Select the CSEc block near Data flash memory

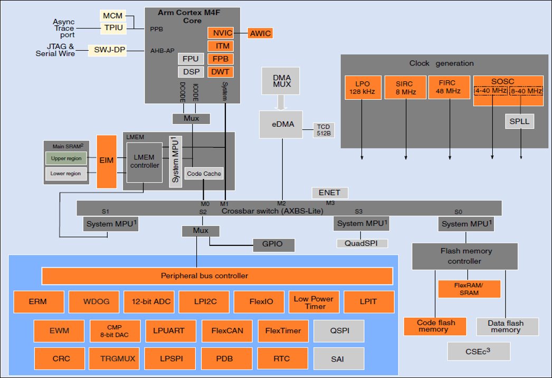tap(479, 351)
